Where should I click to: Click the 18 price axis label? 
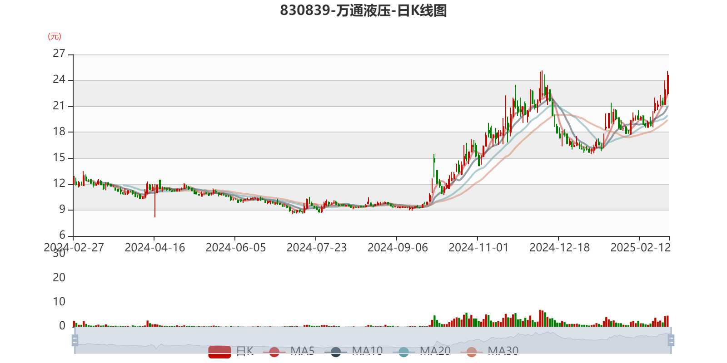tap(59, 132)
